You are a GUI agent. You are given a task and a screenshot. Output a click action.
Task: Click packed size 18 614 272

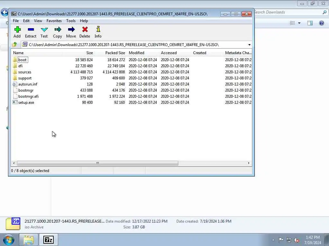(116, 60)
